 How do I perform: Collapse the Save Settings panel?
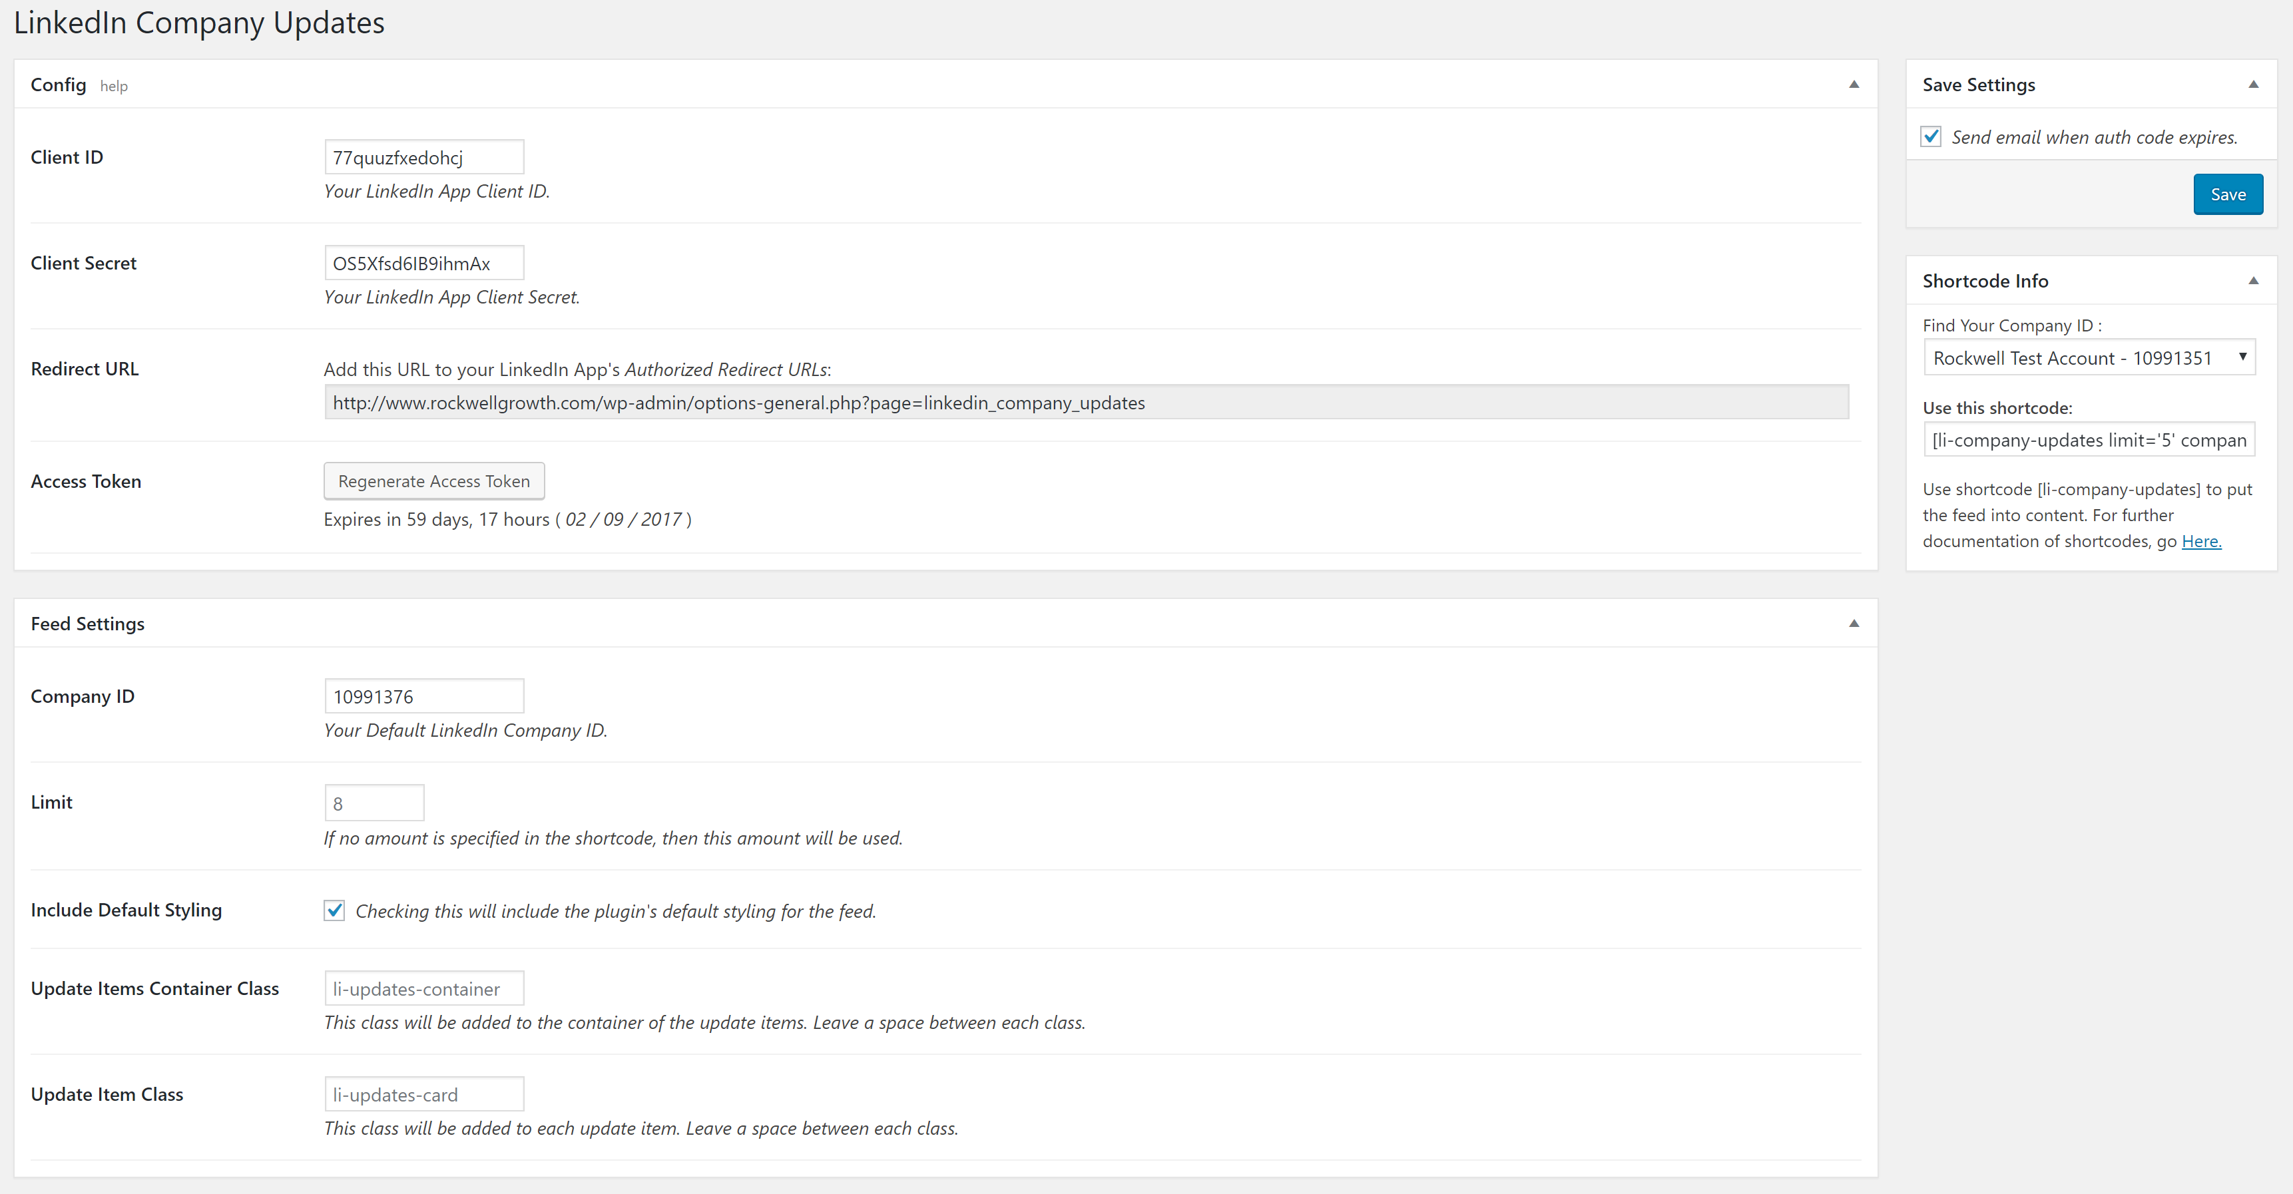click(x=2253, y=85)
